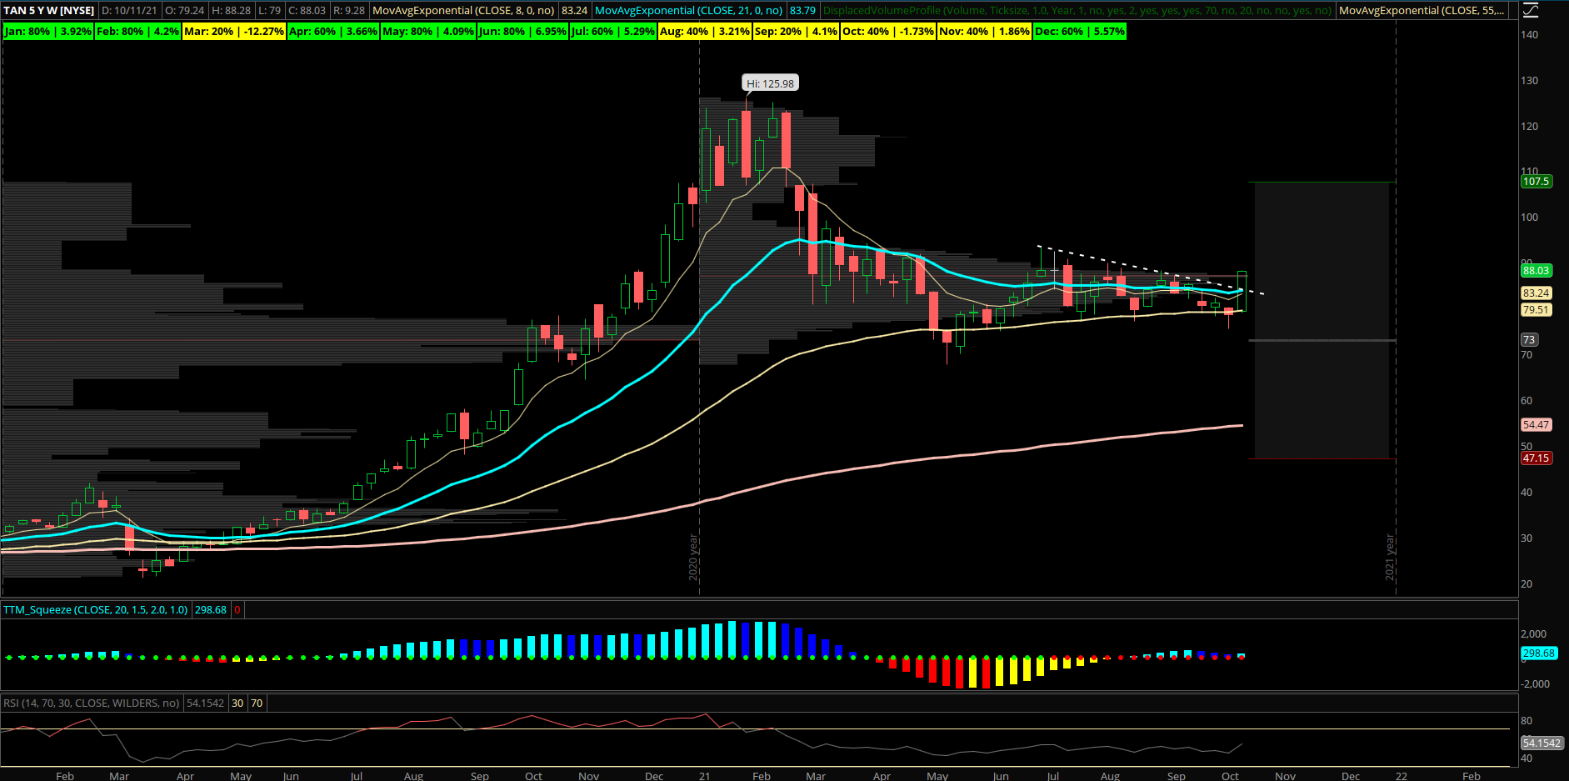The image size is (1569, 781).
Task: Click the cyan 298.68 bubble on squeeze axis
Action: tap(1539, 653)
